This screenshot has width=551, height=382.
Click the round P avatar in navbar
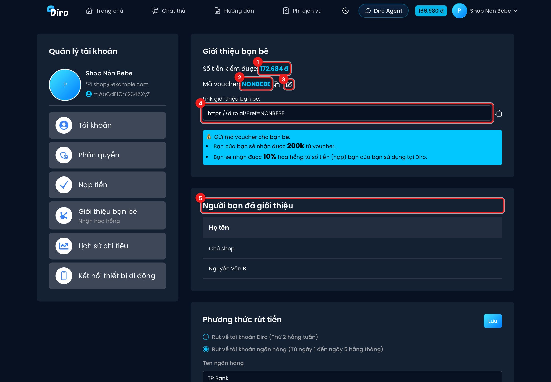[x=459, y=11]
